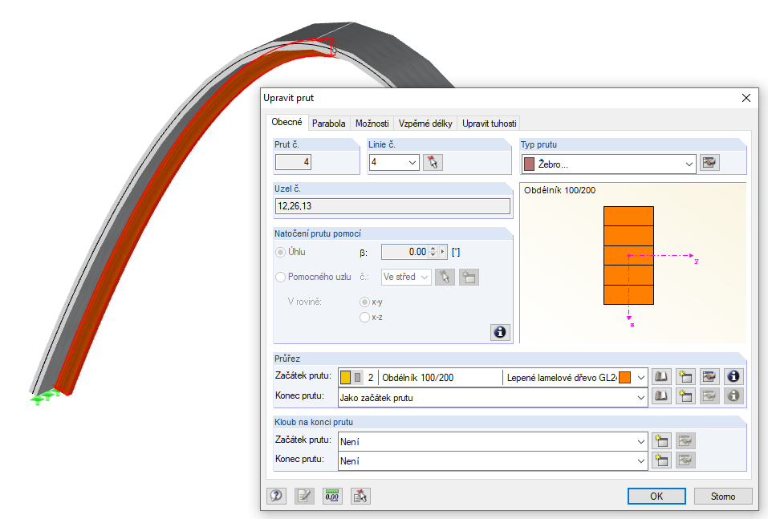Select Pomocného uzlu radio button
This screenshot has width=768, height=519.
click(281, 277)
